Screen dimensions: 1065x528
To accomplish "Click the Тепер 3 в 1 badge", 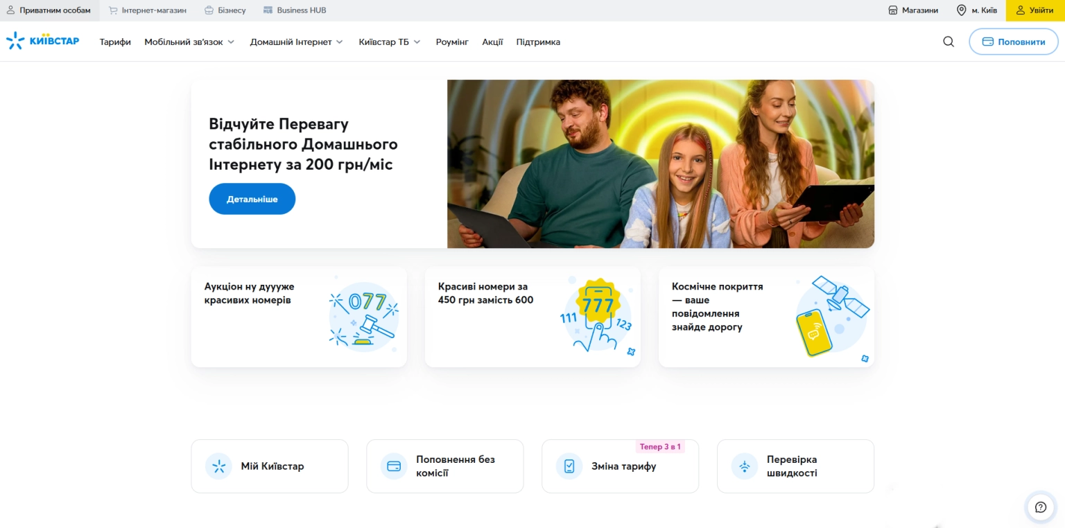I will click(x=660, y=447).
